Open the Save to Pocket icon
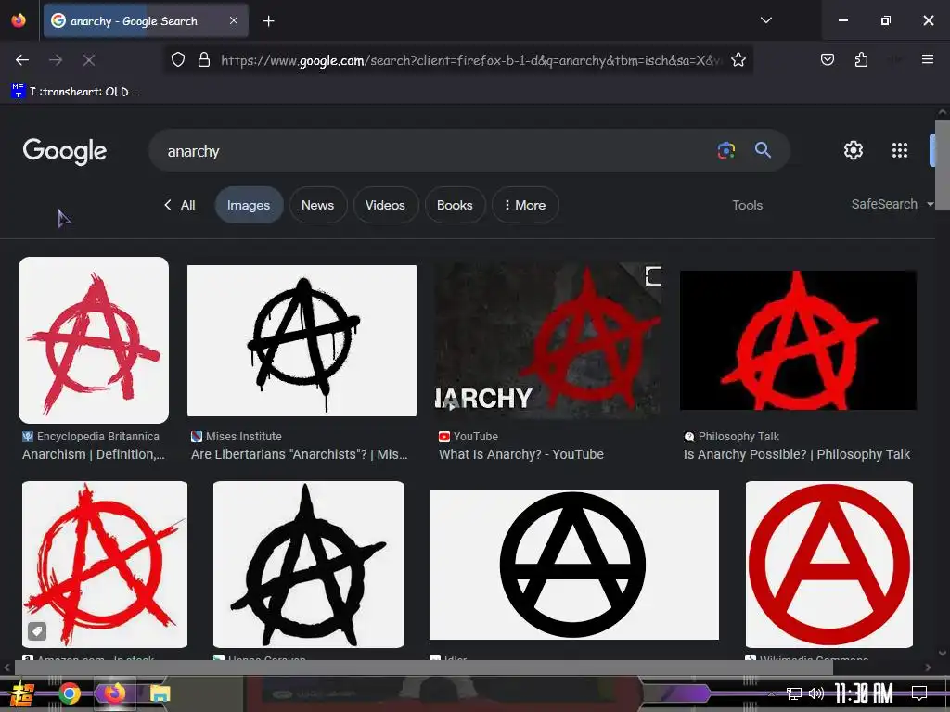The width and height of the screenshot is (950, 712). pos(827,59)
